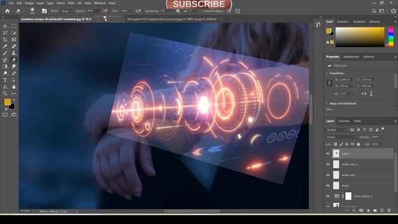Select the Eraser tool in toolbox
398x224 pixels.
point(14,60)
